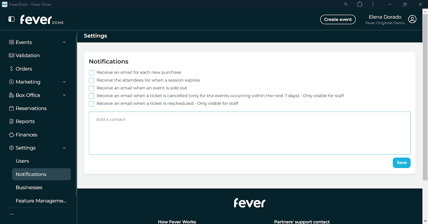The height and width of the screenshot is (224, 428).
Task: Expand the Marketing menu chevron
Action: point(64,82)
